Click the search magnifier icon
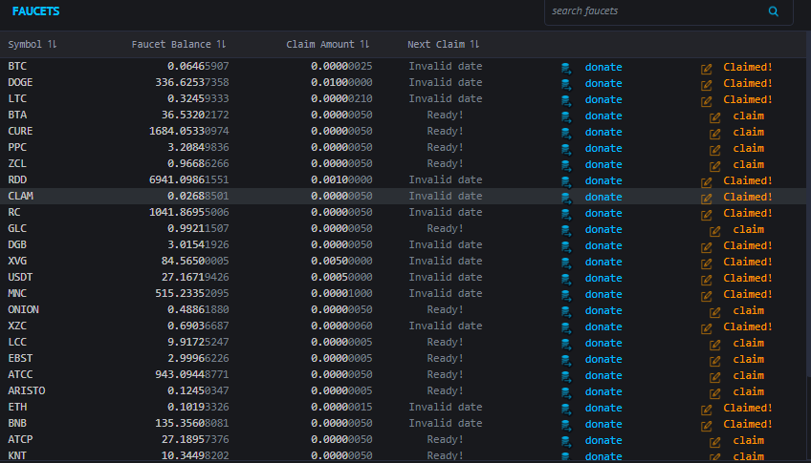This screenshot has width=811, height=463. 774,11
